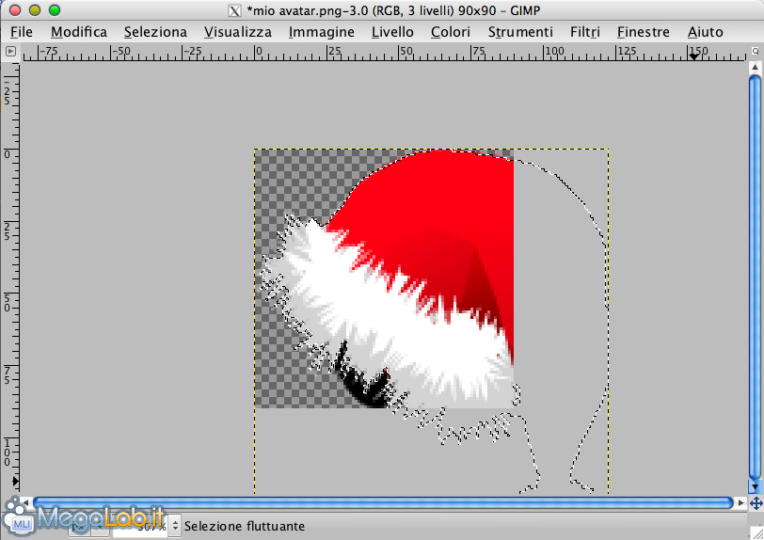
Task: Click the zoom percentage stepper arrows
Action: (x=175, y=526)
